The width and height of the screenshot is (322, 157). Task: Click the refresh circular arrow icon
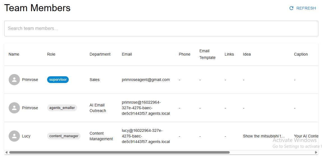click(x=291, y=8)
